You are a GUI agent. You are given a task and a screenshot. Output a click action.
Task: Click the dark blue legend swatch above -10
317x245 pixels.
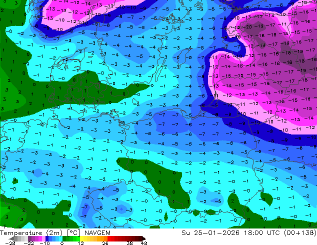coord(47,238)
